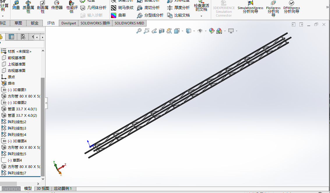
Task: Switch to the DimXpert tab
Action: pos(69,23)
